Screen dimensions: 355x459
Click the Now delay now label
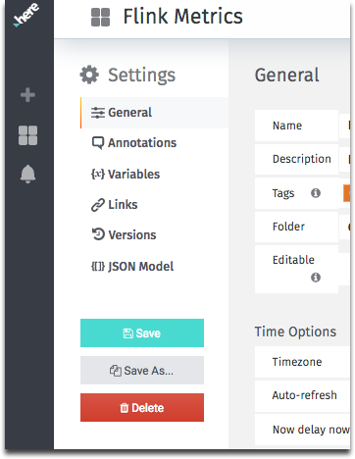click(x=311, y=430)
